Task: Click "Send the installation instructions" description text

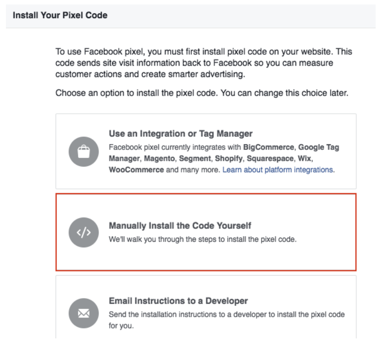Action: click(226, 315)
